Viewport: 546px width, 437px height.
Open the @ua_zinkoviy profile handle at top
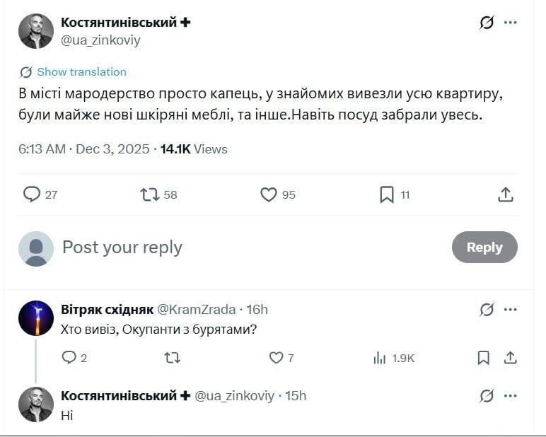pyautogui.click(x=101, y=40)
